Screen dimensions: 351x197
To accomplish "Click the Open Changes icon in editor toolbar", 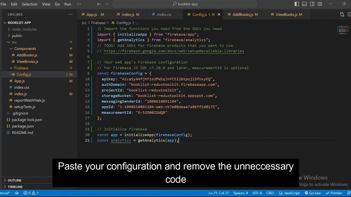I will tap(342, 15).
